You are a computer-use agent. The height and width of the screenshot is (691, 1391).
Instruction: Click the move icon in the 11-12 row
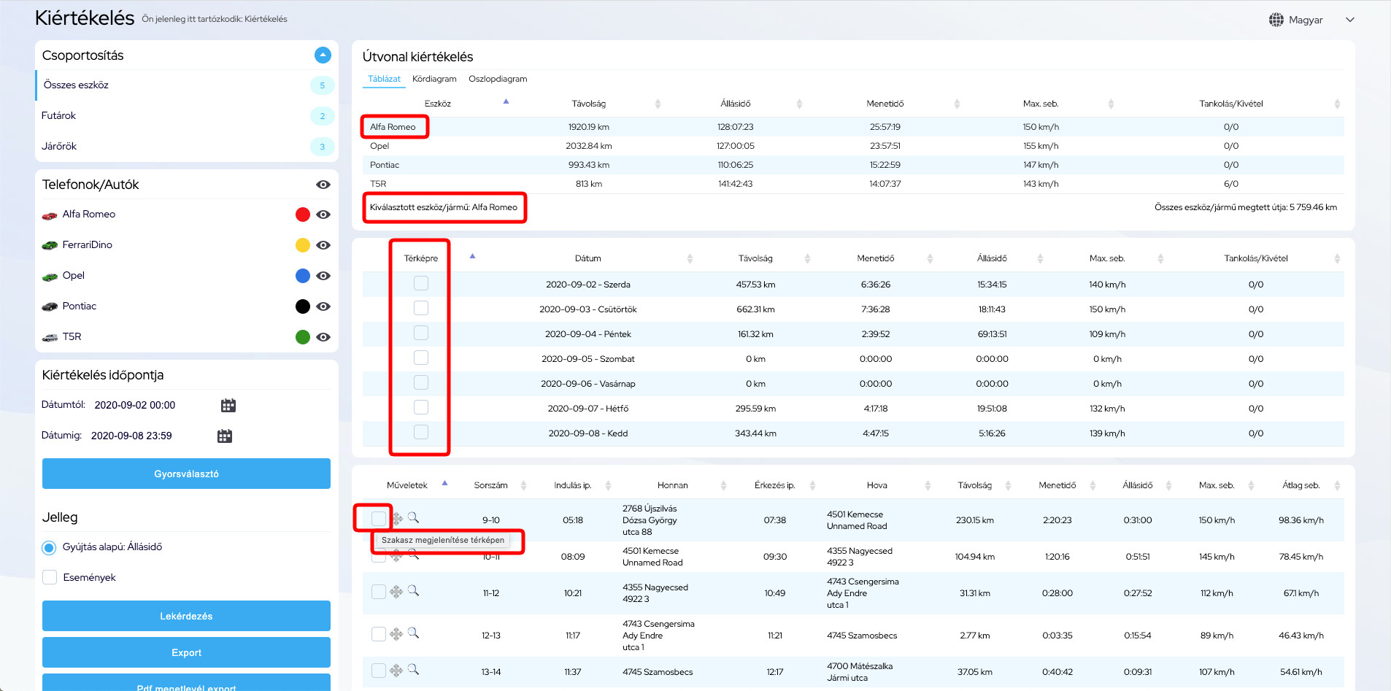pos(396,592)
